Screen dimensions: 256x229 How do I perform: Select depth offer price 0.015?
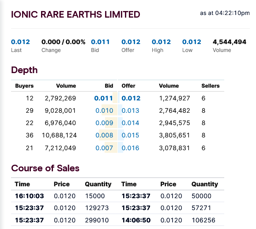coord(130,135)
